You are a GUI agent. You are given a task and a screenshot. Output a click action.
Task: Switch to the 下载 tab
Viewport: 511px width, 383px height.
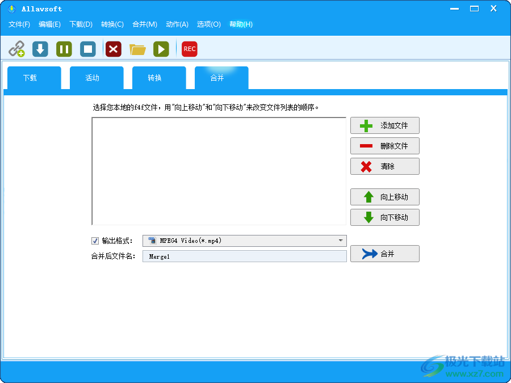pos(34,78)
